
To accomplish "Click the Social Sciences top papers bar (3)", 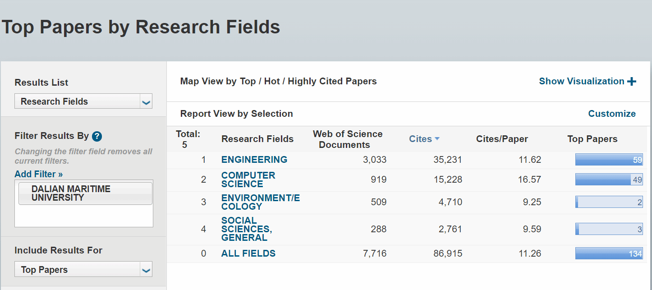I will tap(609, 229).
